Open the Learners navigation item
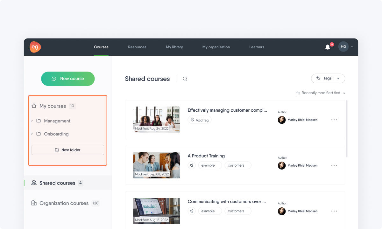 [257, 47]
